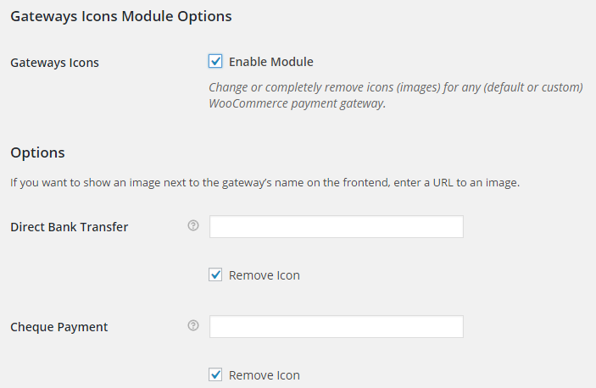Click the italic "Change or completely remove icons" line

tap(396, 87)
